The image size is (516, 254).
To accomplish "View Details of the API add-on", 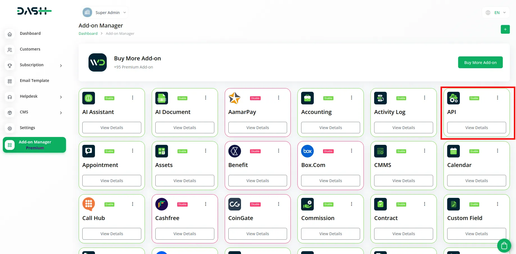I will (476, 127).
